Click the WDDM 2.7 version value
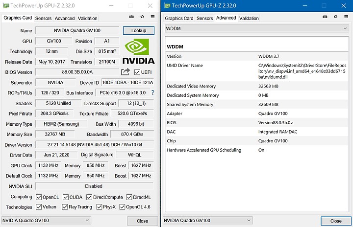Image resolution: width=353 pixels, height=227 pixels. click(269, 56)
